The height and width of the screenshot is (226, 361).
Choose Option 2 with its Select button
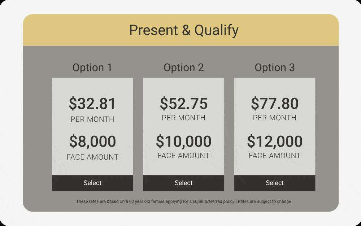click(x=183, y=183)
